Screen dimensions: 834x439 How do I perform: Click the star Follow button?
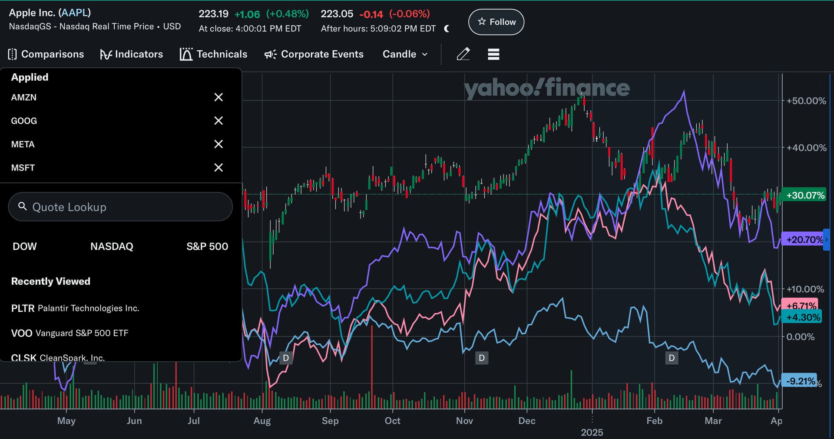coord(496,22)
